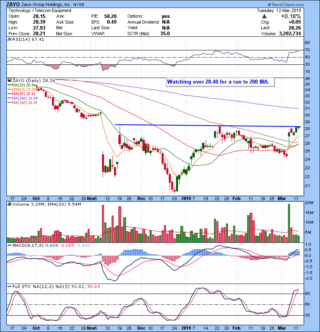The image size is (320, 332).
Task: Click the MACD signal value 0.165
Action: 68,246
